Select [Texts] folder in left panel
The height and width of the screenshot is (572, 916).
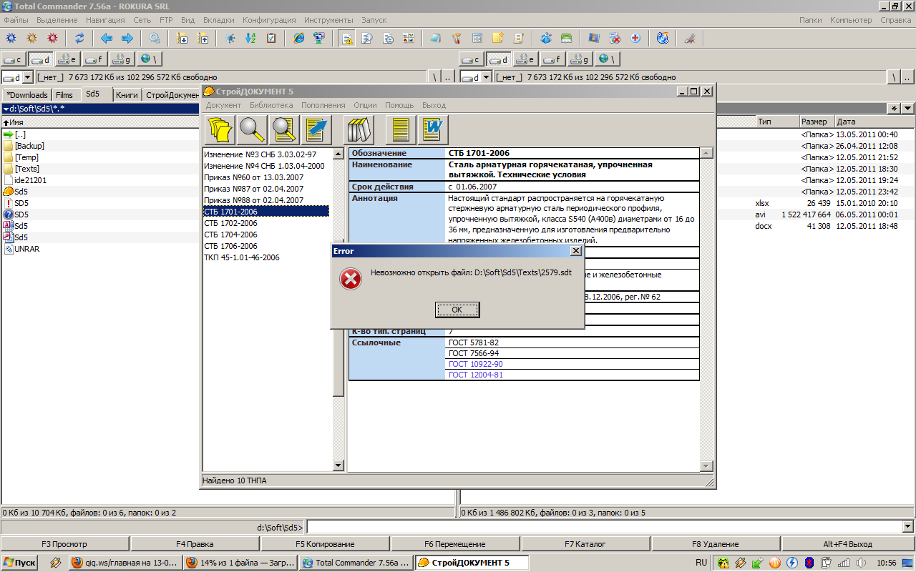(27, 169)
